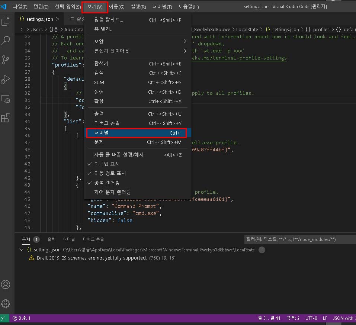Select 확장 in the View menu

pos(138,101)
